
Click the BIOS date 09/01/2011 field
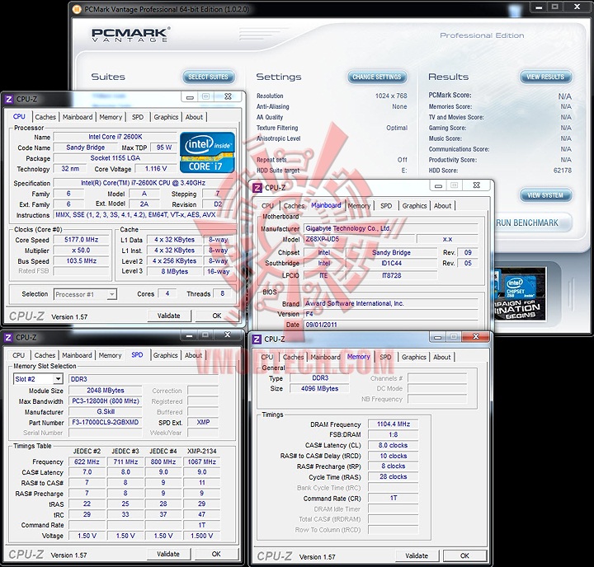point(390,325)
